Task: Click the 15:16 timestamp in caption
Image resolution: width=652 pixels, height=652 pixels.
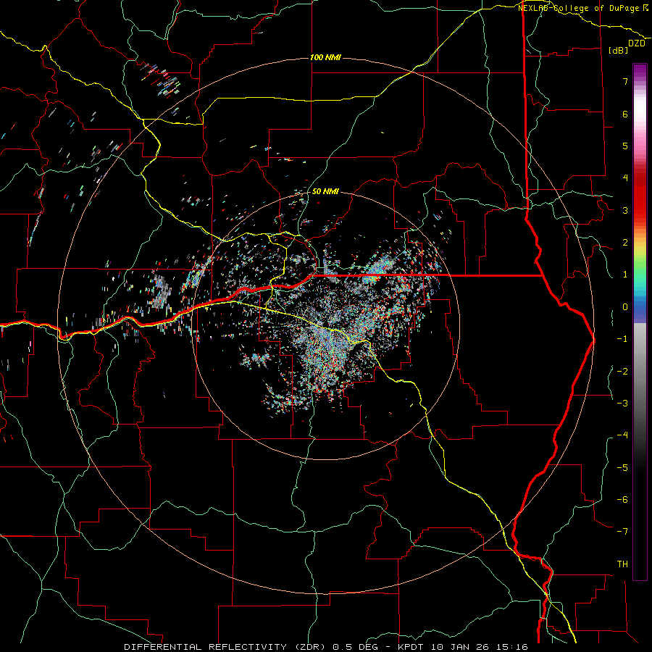Action: [x=511, y=647]
